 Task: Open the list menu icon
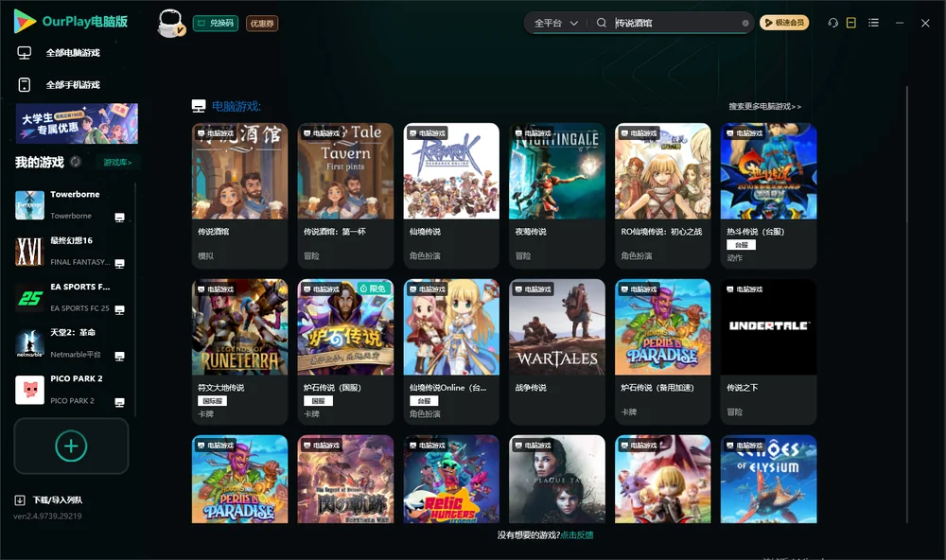[x=873, y=23]
